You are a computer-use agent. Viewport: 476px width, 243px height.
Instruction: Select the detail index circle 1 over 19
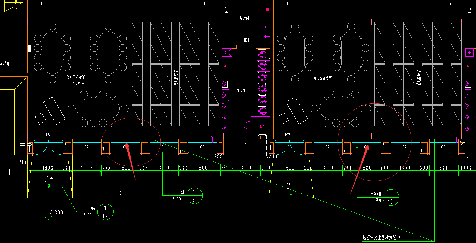105,212
